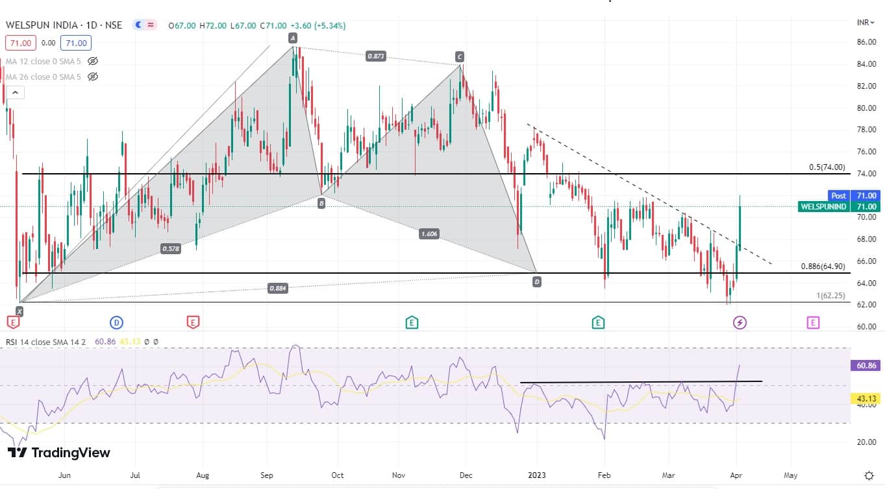The image size is (885, 489).
Task: Select pattern point label X
Action: tap(19, 311)
